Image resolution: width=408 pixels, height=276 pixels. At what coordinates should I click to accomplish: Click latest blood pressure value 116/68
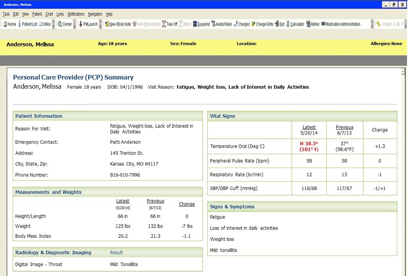click(x=309, y=188)
